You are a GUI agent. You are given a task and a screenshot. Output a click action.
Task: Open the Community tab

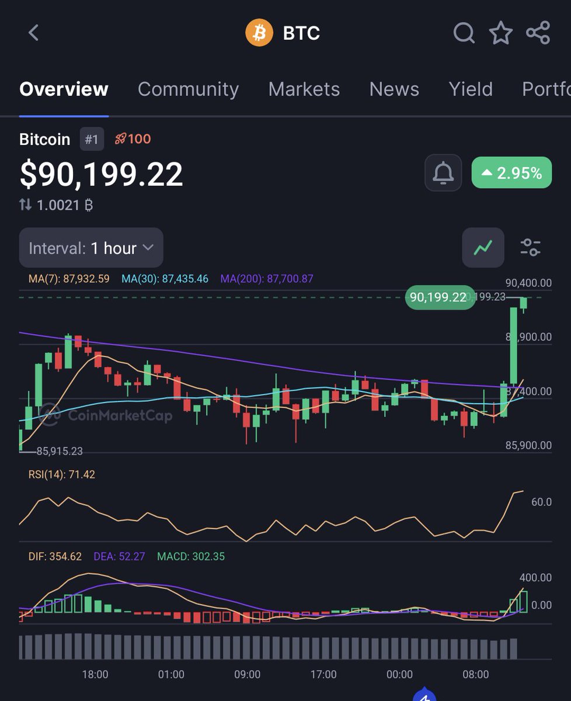(x=188, y=89)
